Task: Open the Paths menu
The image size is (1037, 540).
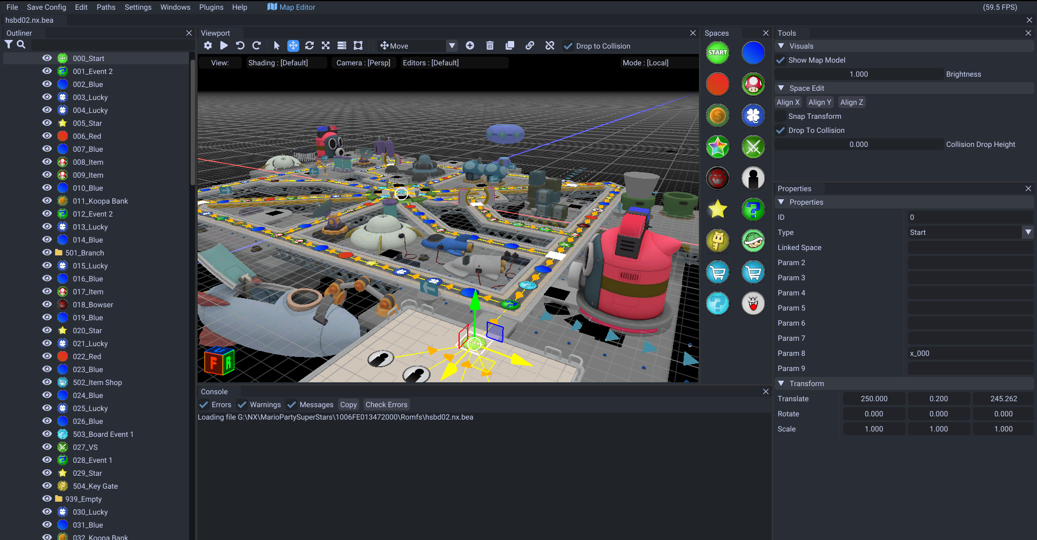Action: (106, 7)
